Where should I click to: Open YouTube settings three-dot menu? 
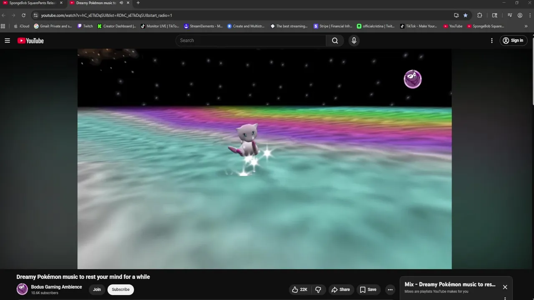coord(492,40)
